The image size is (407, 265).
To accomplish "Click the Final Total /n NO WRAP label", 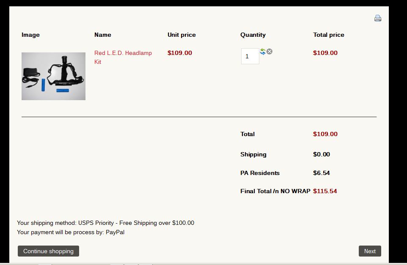I will (x=275, y=191).
